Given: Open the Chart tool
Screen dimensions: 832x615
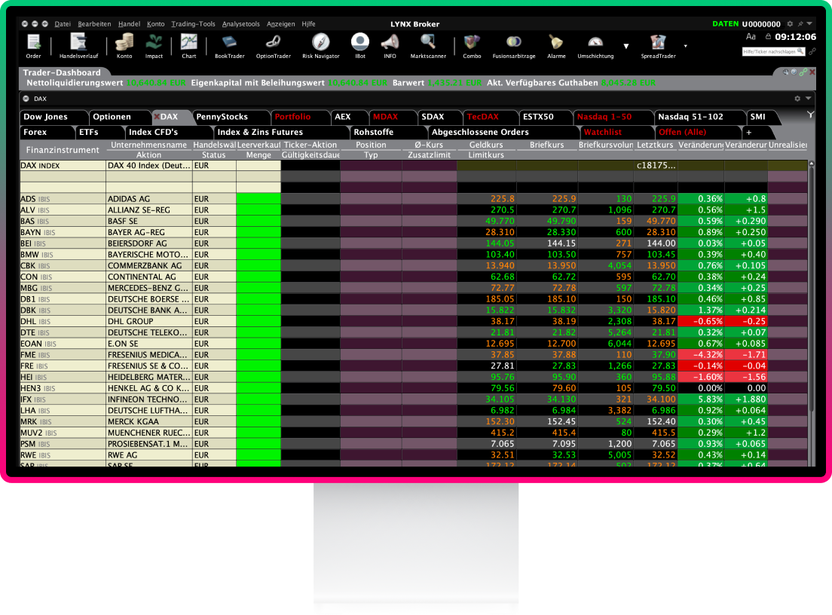Looking at the screenshot, I should pyautogui.click(x=189, y=46).
